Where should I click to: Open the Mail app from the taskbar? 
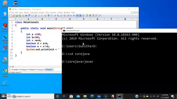[78, 96]
